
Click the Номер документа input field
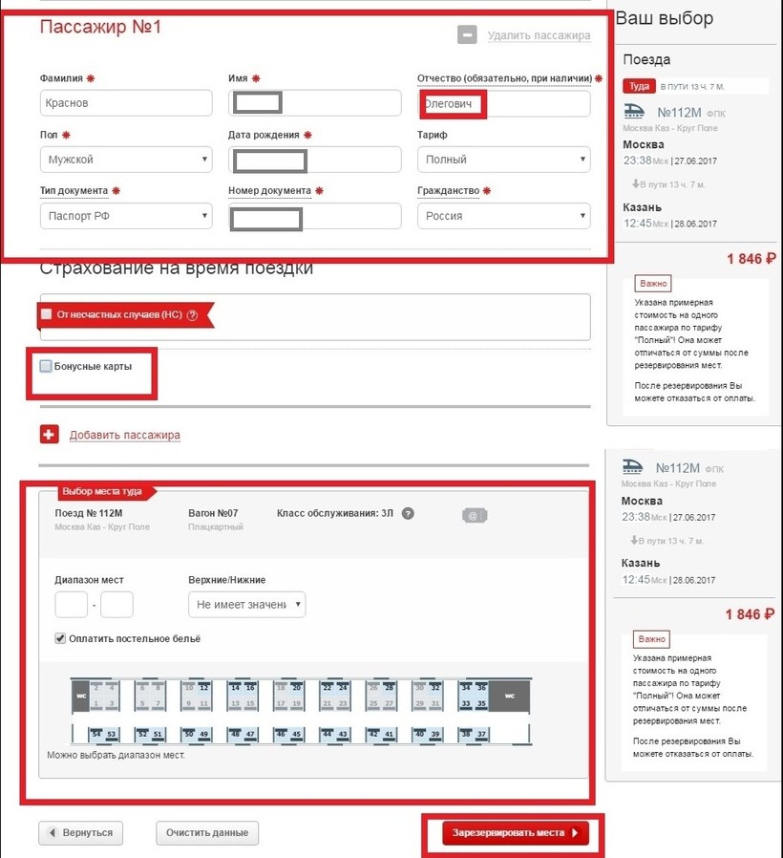click(315, 216)
